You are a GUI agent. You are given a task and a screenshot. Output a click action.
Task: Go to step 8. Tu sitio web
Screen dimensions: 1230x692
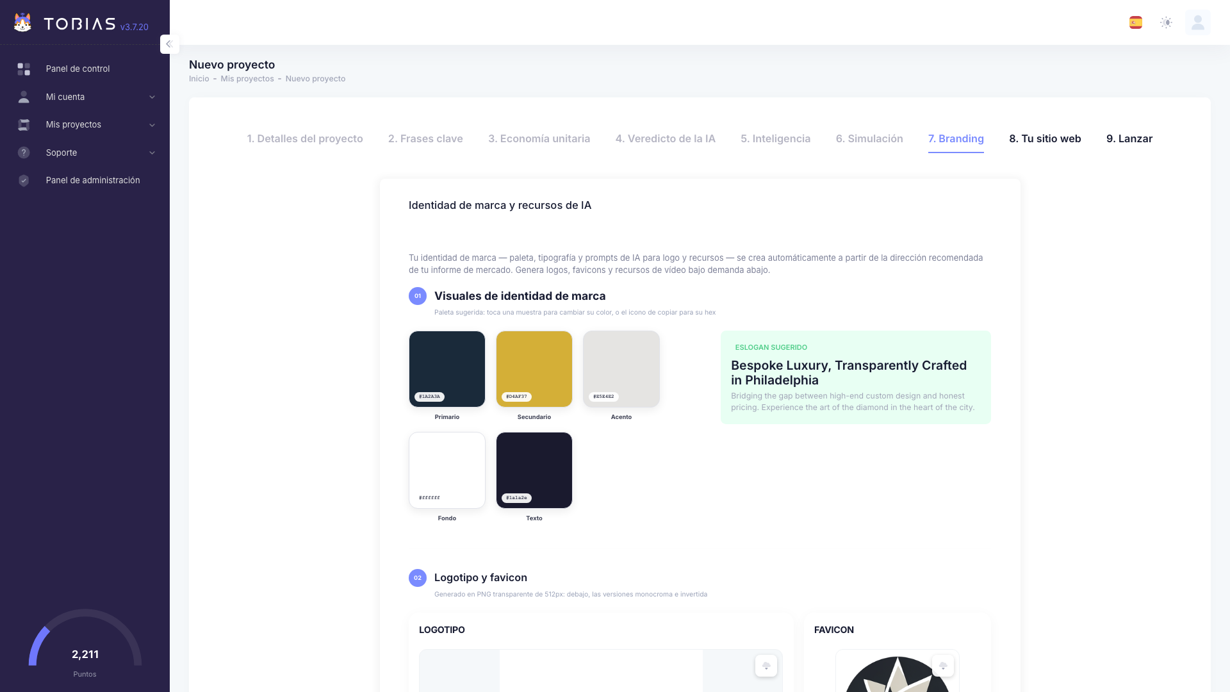click(1045, 138)
